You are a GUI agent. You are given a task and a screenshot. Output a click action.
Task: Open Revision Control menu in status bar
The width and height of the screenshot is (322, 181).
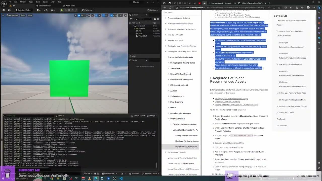151,173
